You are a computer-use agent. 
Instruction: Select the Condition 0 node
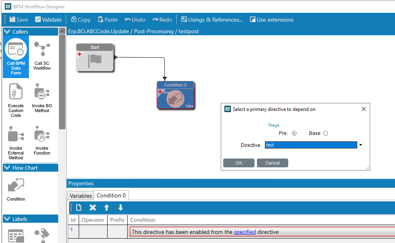coord(175,95)
